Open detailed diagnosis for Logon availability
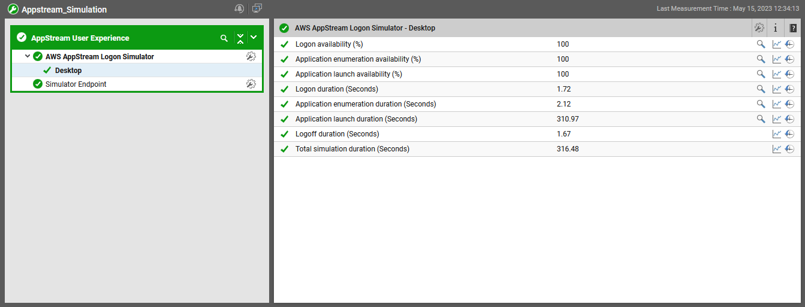 pyautogui.click(x=761, y=44)
